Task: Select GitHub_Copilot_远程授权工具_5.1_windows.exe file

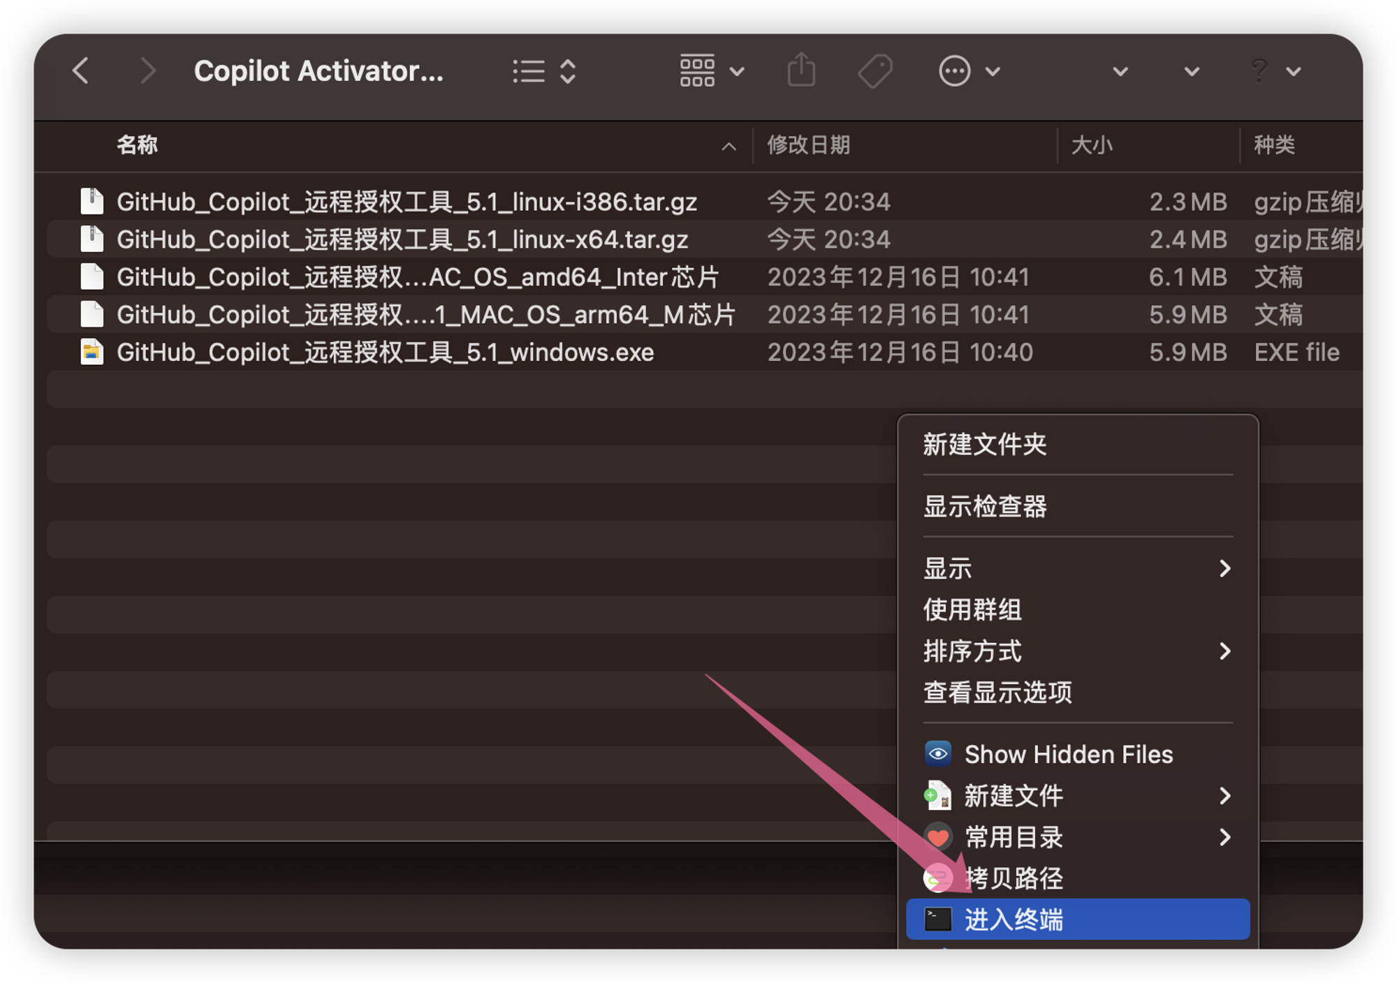Action: (386, 352)
